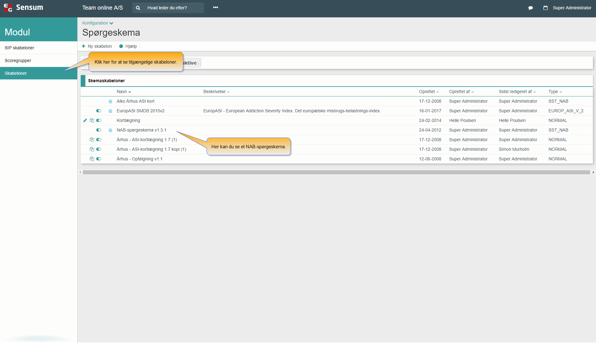
Task: Click the globe icon beside EuropASI SMDB 2015v2
Action: (110, 111)
